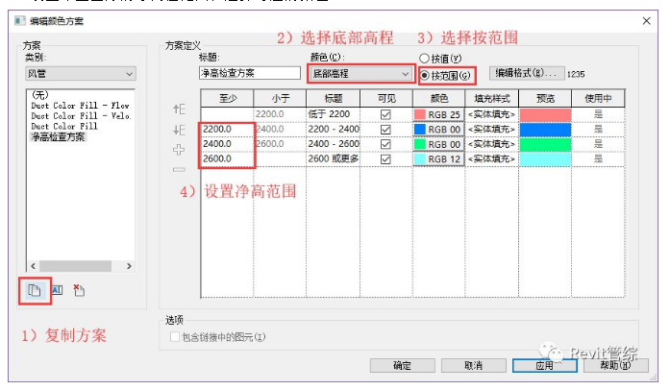Open fill pattern dropdown for 2400 - 2600 row
670x390 pixels.
pyautogui.click(x=491, y=144)
